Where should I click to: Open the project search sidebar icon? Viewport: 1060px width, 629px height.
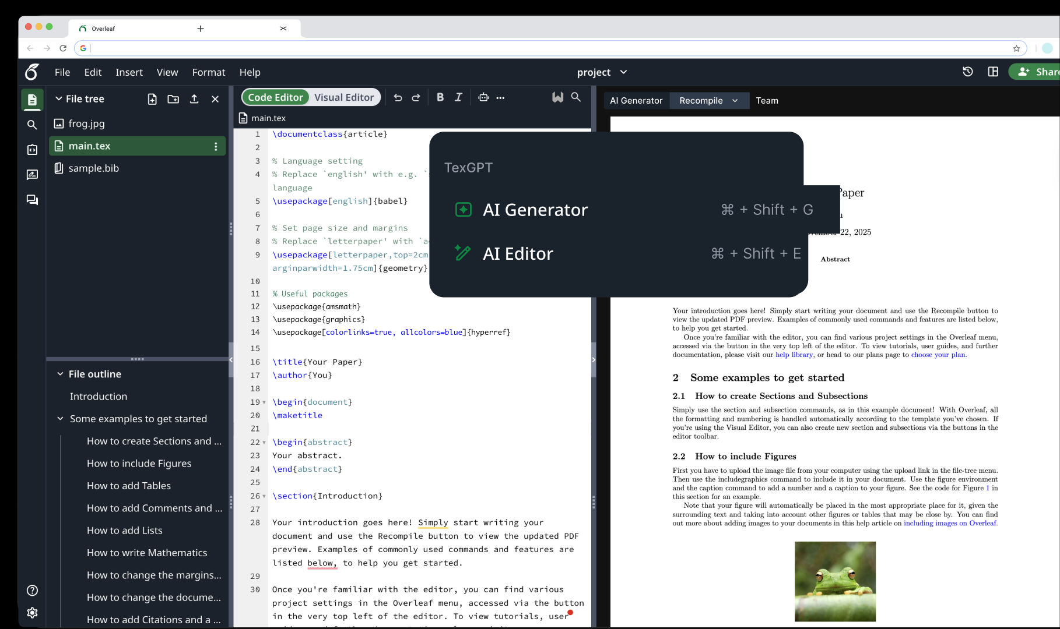(x=32, y=125)
